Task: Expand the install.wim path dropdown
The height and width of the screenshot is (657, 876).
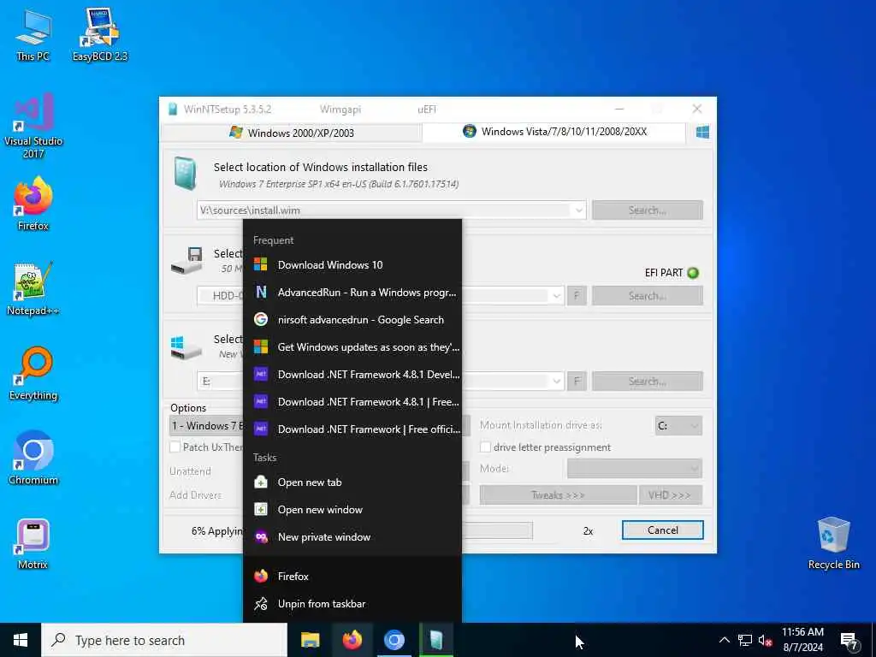Action: tap(579, 210)
